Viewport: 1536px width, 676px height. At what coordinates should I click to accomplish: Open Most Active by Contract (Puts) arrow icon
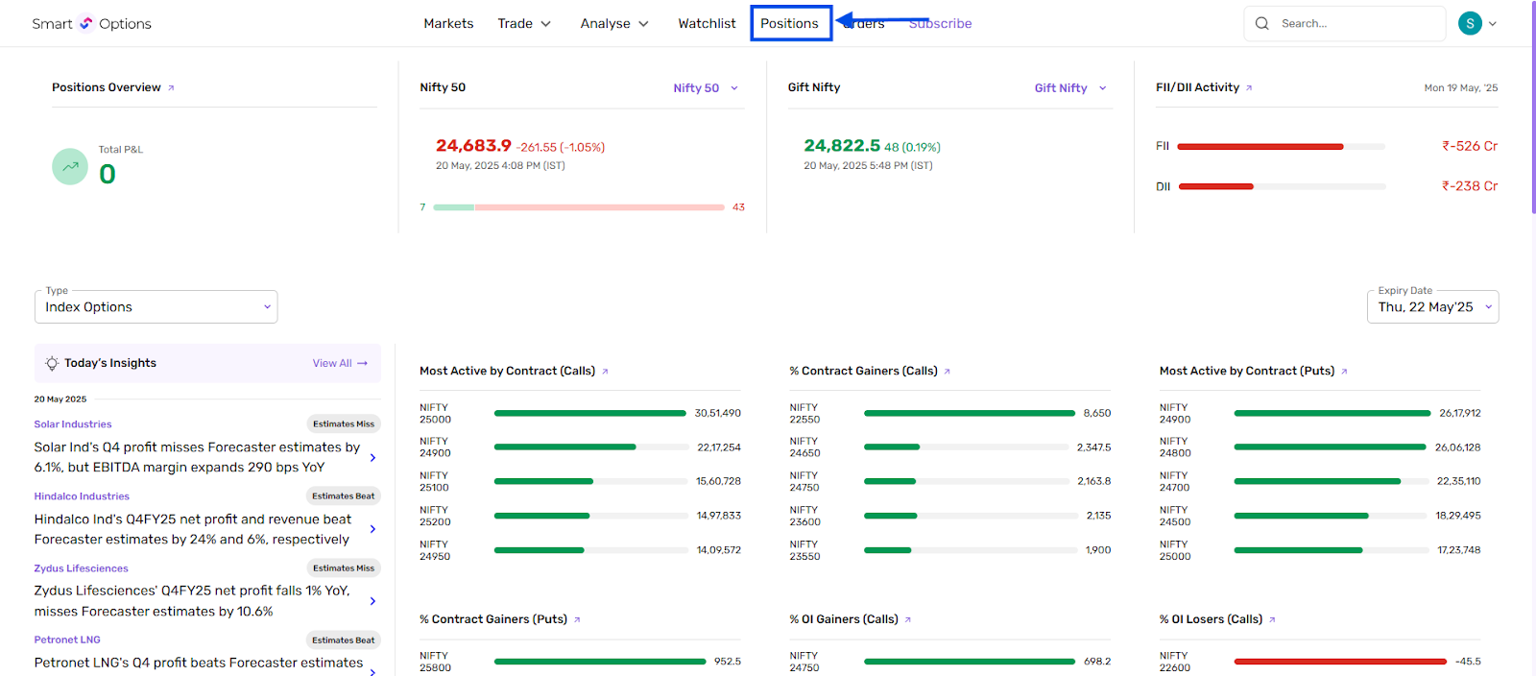[x=1344, y=372]
